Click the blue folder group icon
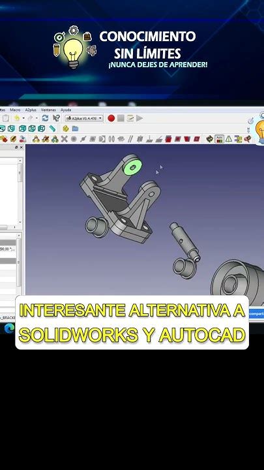Image resolution: width=264 pixels, height=470 pixels. tap(75, 129)
